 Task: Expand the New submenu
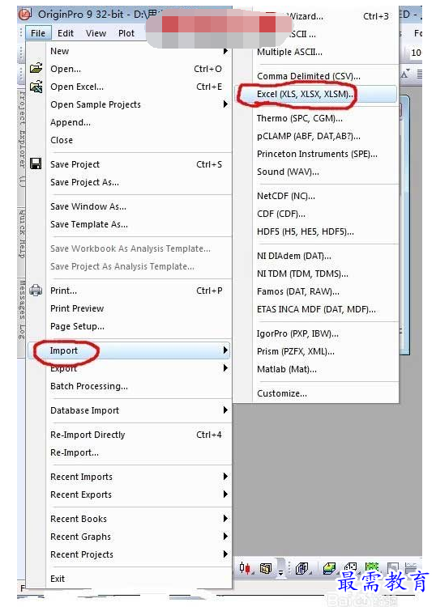click(130, 51)
